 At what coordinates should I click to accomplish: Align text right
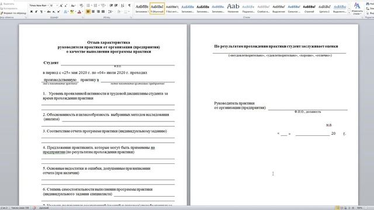[98, 12]
